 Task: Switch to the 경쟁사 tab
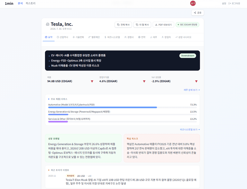(x=129, y=37)
